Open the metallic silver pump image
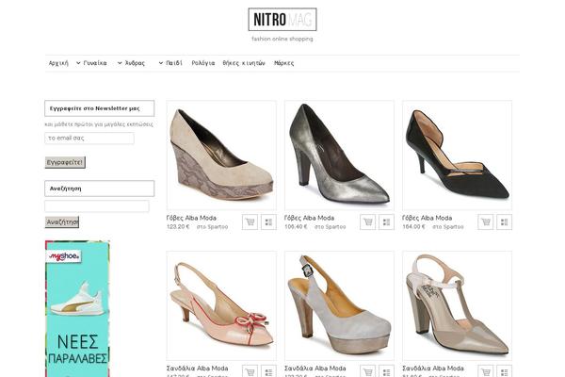 pyautogui.click(x=339, y=156)
